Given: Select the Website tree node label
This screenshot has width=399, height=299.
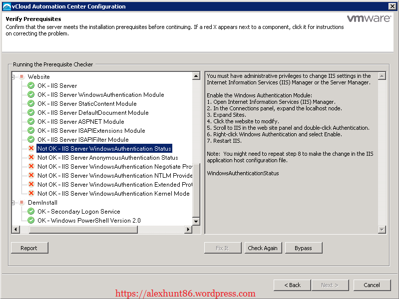Looking at the screenshot, I should point(38,77).
